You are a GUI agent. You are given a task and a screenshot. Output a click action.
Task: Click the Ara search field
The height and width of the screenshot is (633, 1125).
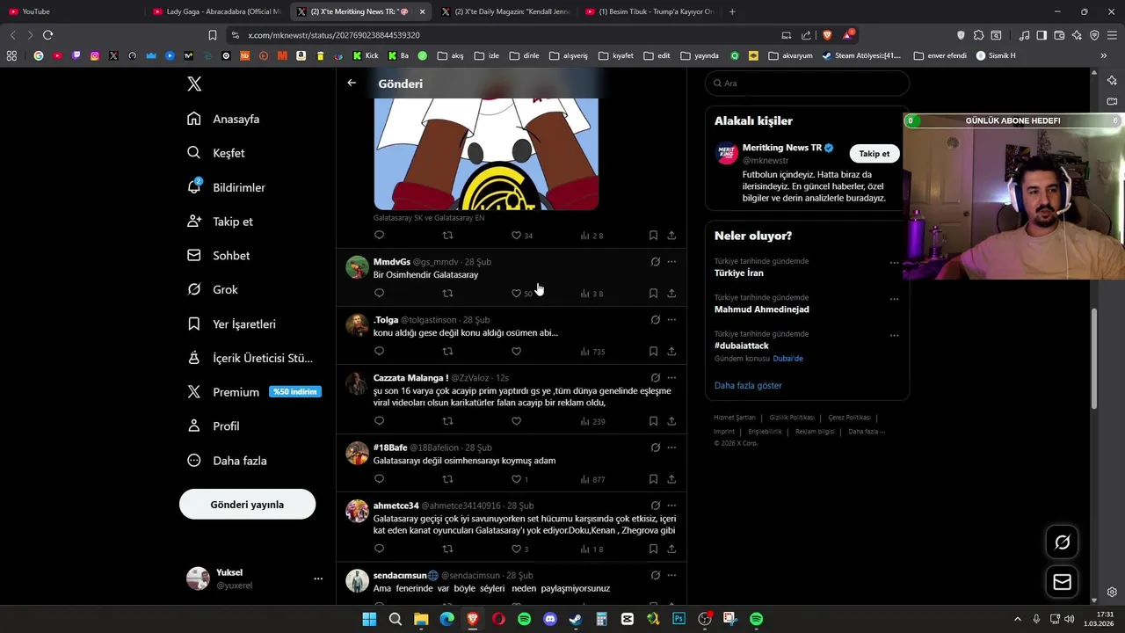pos(807,84)
